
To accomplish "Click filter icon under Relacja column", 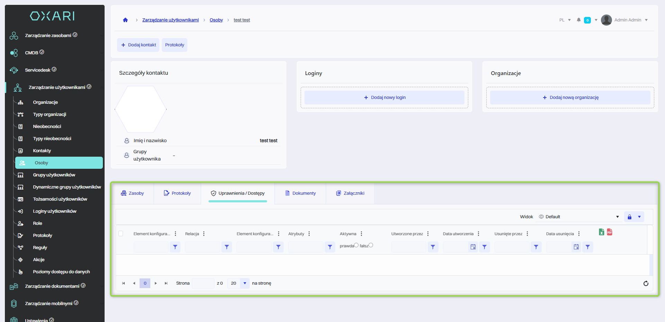I will tap(227, 247).
